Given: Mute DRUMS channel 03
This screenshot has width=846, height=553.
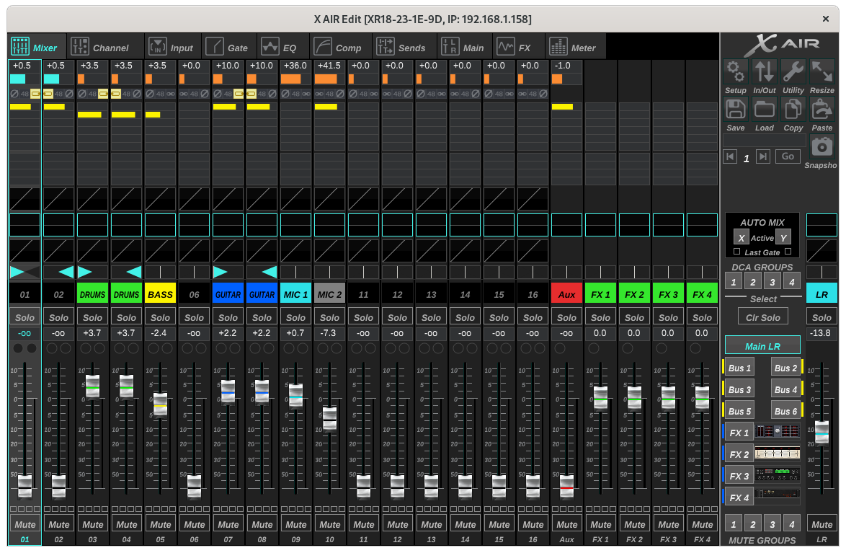Looking at the screenshot, I should pyautogui.click(x=93, y=524).
